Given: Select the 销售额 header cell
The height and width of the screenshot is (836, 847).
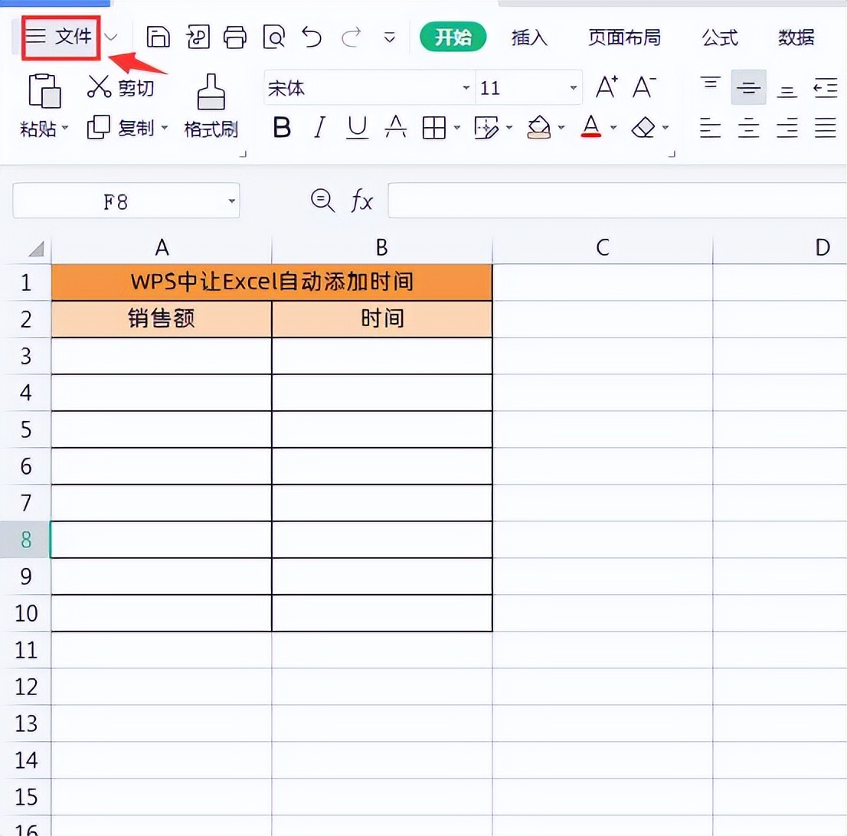Looking at the screenshot, I should [162, 318].
